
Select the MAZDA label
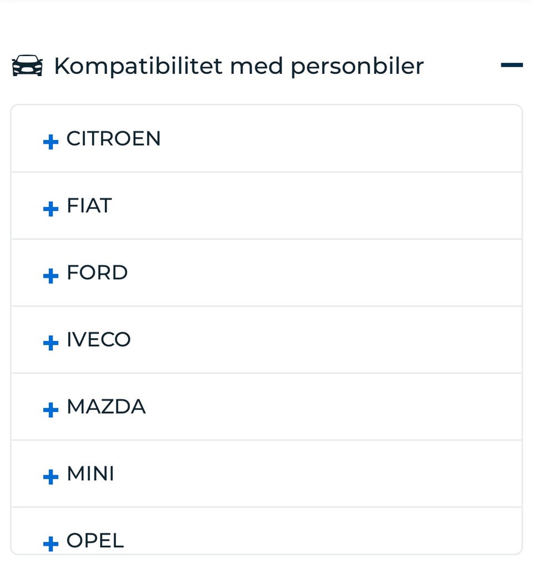point(106,407)
